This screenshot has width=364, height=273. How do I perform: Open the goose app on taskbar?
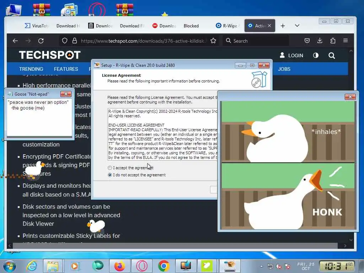[207, 266]
